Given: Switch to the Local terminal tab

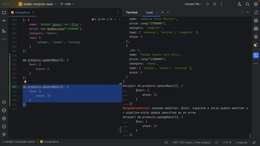Looking at the screenshot, I should [x=149, y=13].
